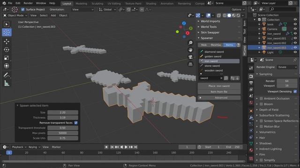Select the Annotate tool
The image size is (300, 168).
[x=7, y=75]
